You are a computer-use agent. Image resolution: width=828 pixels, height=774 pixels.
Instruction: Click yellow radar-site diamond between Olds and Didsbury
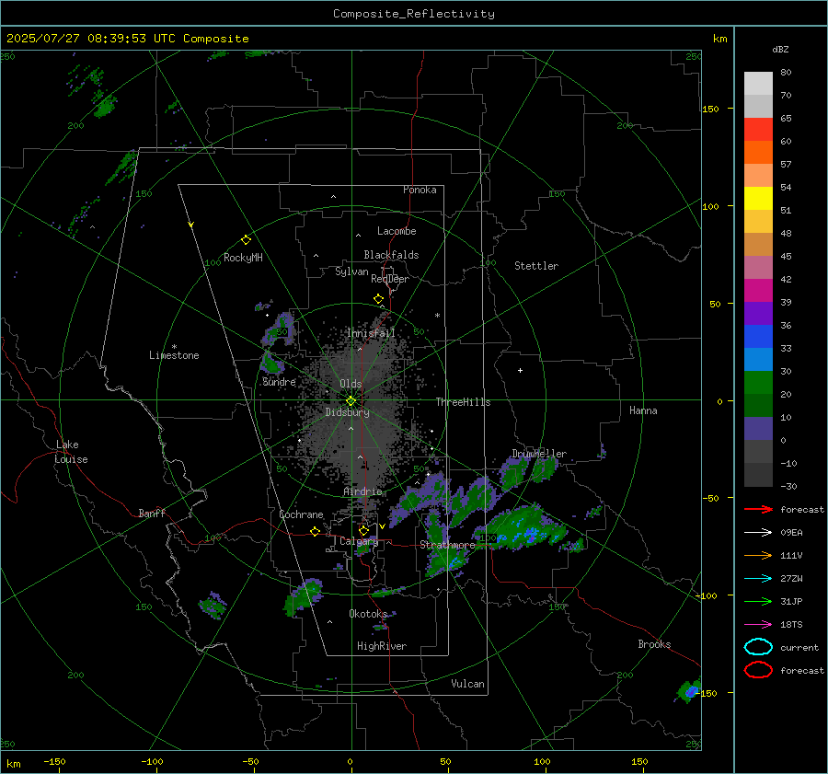351,401
